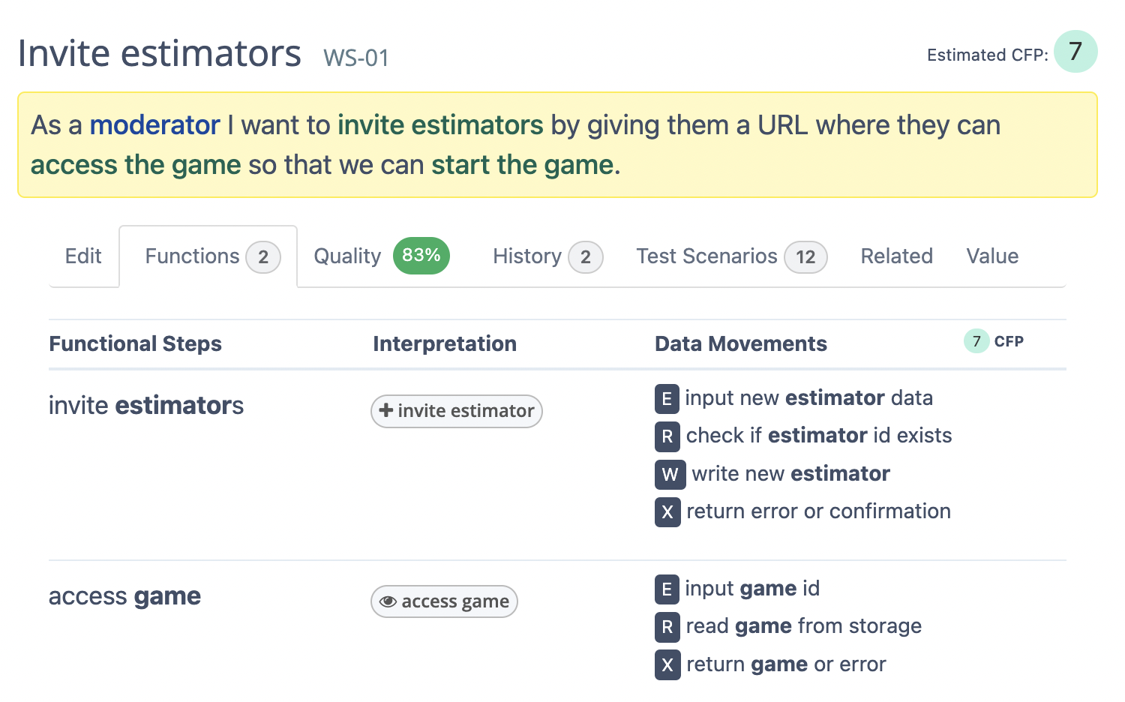1125x702 pixels.
Task: Click the R badge for check if estimator id exists
Action: tap(667, 436)
